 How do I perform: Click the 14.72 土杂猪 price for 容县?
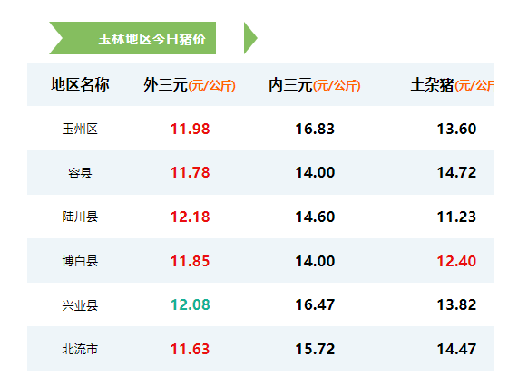456,172
